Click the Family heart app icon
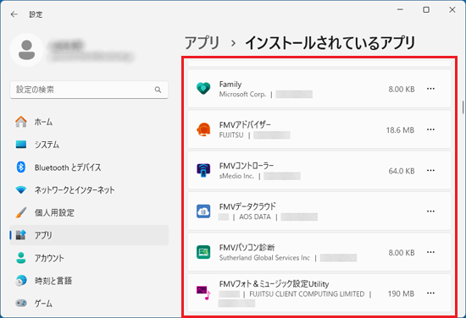 pos(203,89)
